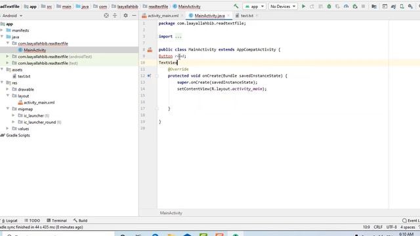Screen dimensions: 420x236
Task: Expand the ic_launcher_round arrow
Action: [13, 122]
